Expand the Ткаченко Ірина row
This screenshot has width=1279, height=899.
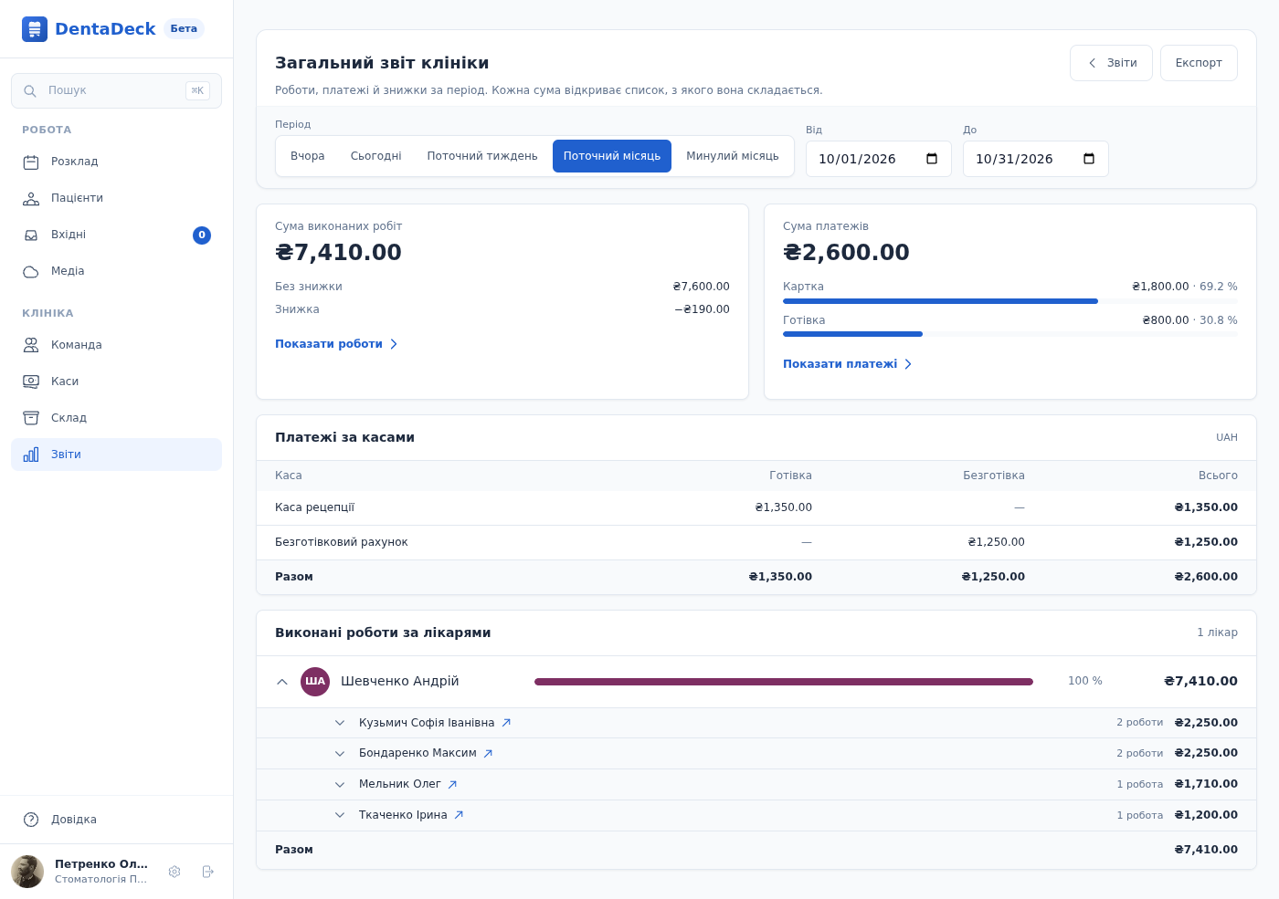[340, 815]
